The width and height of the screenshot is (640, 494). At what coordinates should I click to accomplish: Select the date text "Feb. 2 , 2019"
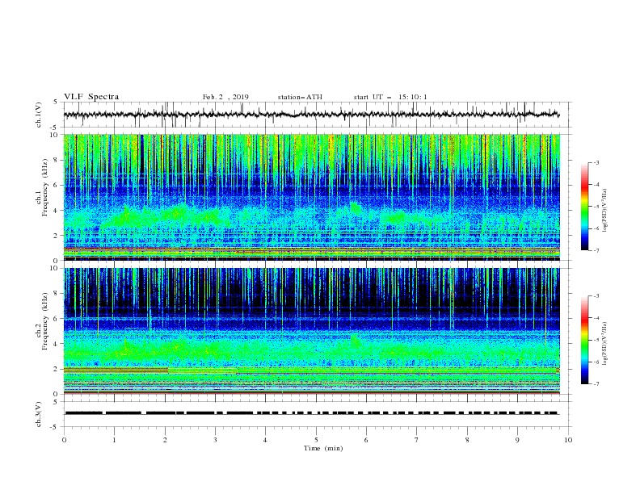click(225, 97)
